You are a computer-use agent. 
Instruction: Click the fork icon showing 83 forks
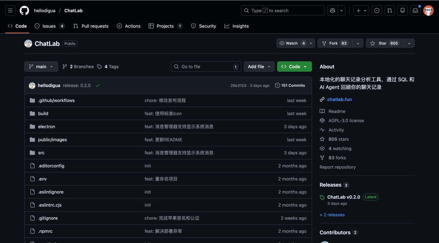[x=323, y=157]
